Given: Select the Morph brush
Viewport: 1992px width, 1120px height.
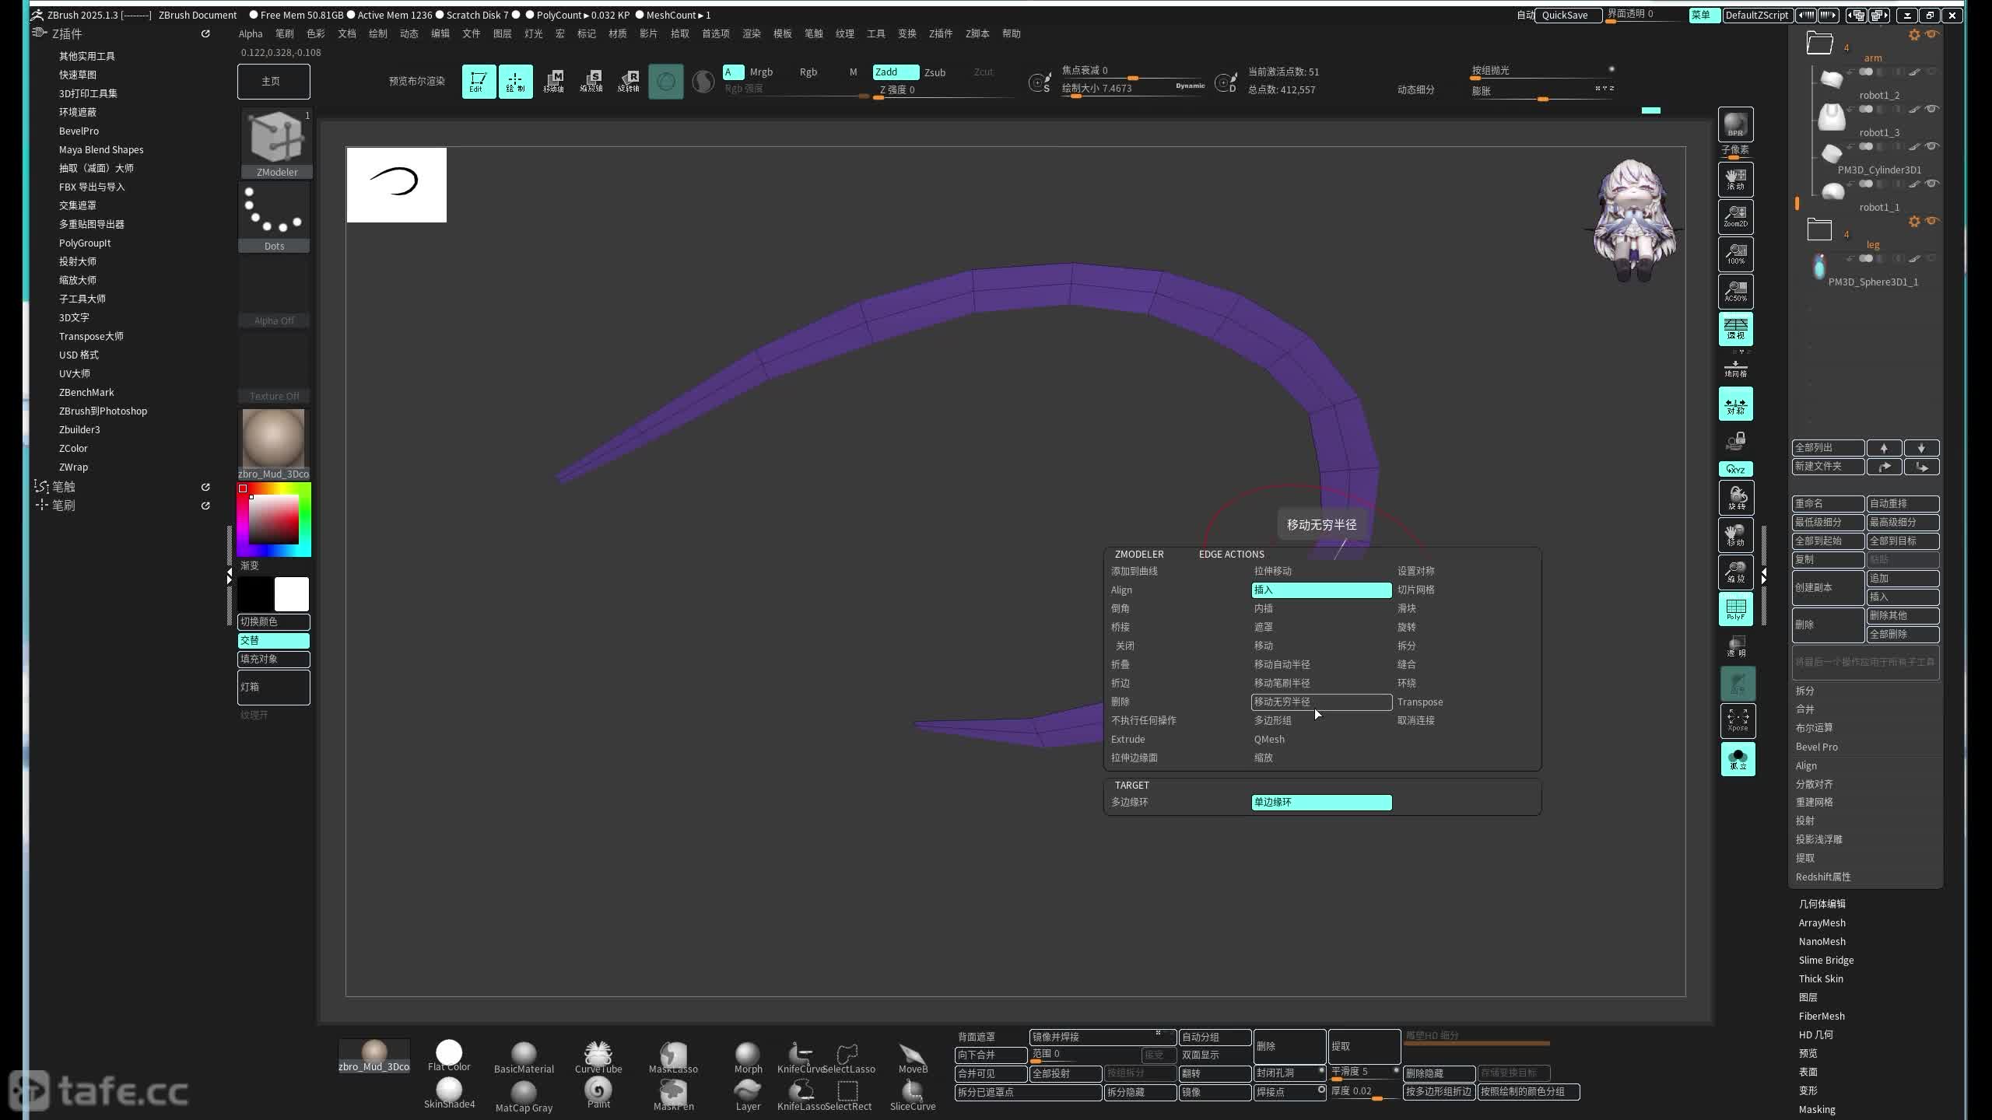Looking at the screenshot, I should tap(748, 1057).
